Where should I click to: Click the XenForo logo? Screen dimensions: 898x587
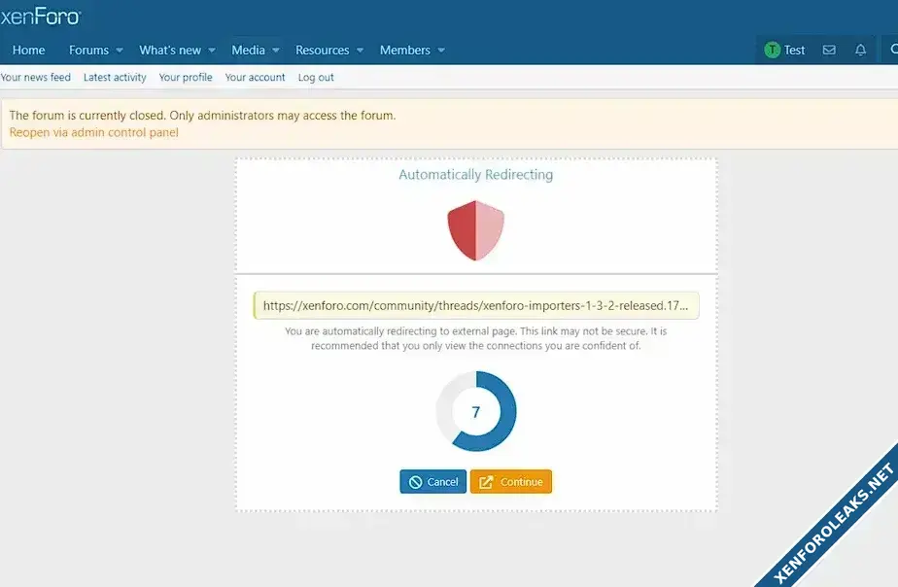pyautogui.click(x=41, y=17)
